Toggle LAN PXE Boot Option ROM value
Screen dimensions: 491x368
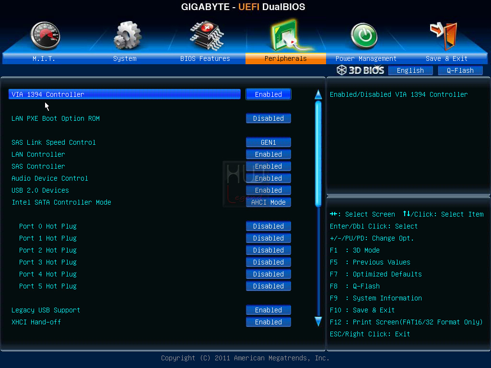(x=269, y=118)
